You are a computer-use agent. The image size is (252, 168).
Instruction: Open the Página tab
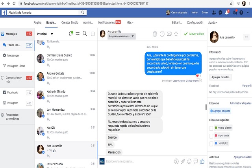37,23
